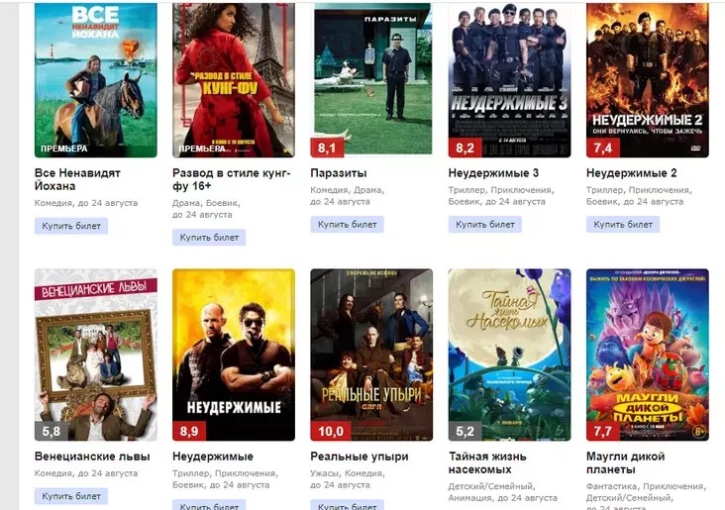Viewport: 725px width, 510px height.
Task: Open the Реальные упыри title link
Action: (360, 457)
